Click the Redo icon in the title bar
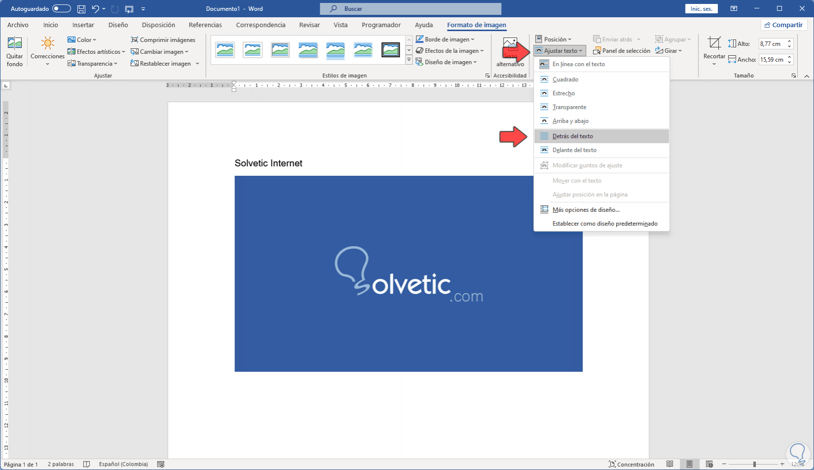The height and width of the screenshot is (470, 814). (x=115, y=9)
